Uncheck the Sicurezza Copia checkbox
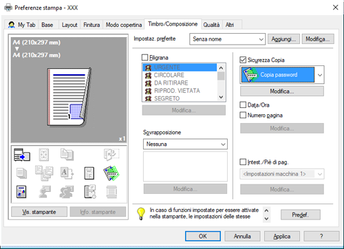This screenshot has width=344, height=249. pos(243,60)
